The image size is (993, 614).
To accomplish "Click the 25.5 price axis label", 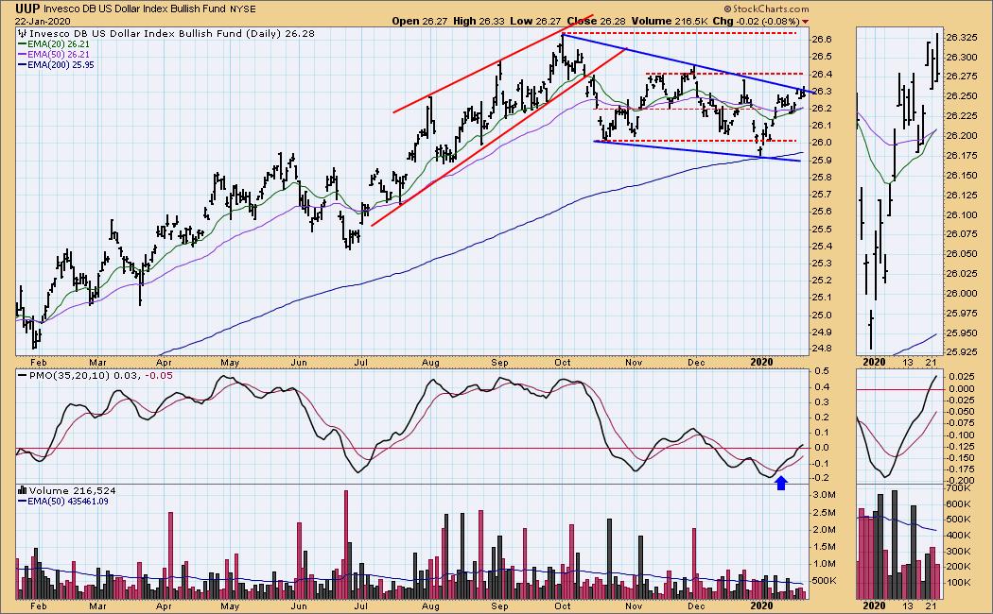I will pyautogui.click(x=822, y=229).
